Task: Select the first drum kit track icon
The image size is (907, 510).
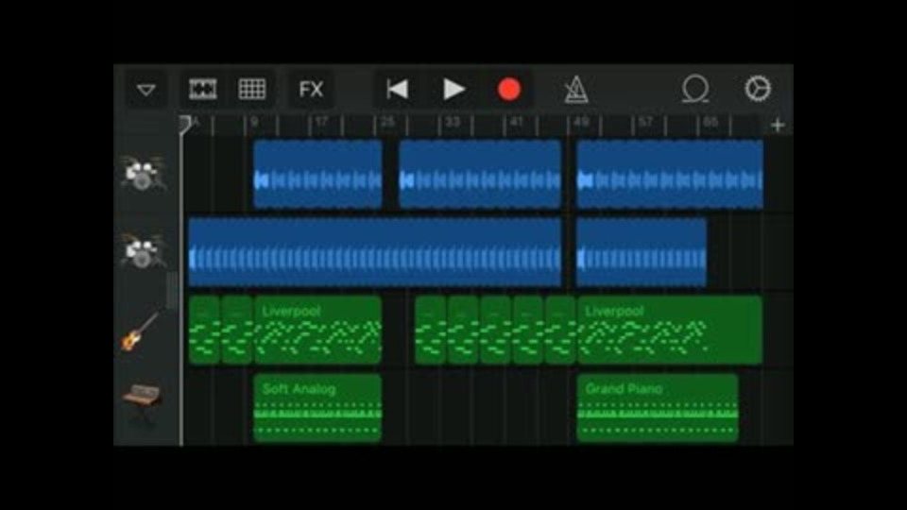Action: point(143,173)
